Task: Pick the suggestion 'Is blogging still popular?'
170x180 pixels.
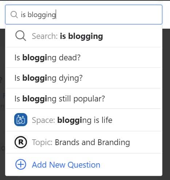Action: tap(84, 99)
